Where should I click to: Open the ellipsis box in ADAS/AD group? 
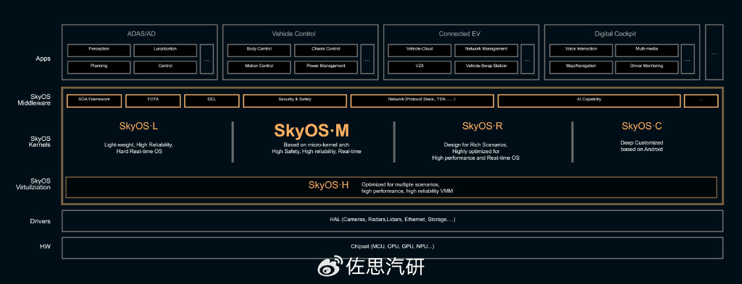(x=207, y=59)
